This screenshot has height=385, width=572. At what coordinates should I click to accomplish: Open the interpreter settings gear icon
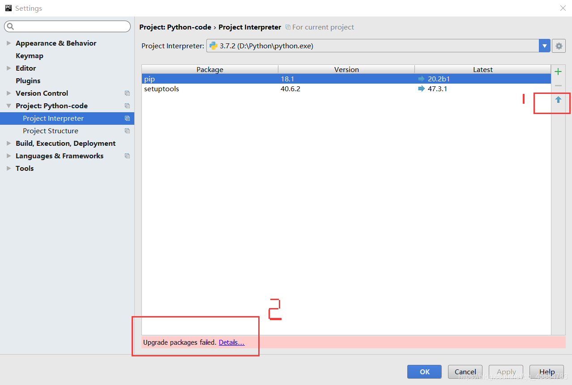(x=559, y=46)
